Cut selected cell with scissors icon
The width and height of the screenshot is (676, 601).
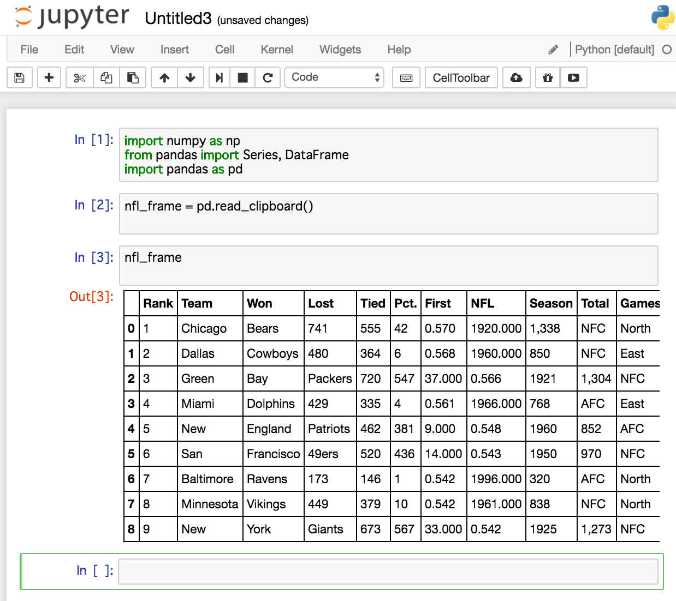(80, 78)
